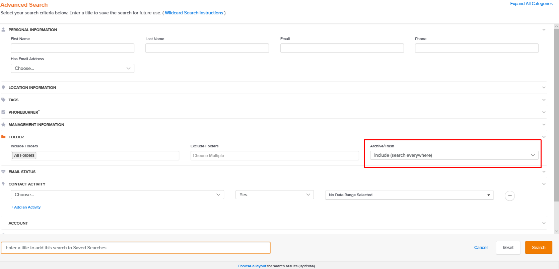
Task: Click the Email Status heart icon
Action: pyautogui.click(x=3, y=172)
